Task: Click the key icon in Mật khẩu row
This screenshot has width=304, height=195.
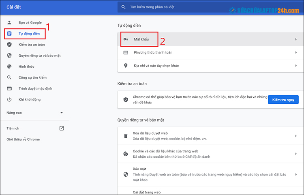Action: click(126, 39)
